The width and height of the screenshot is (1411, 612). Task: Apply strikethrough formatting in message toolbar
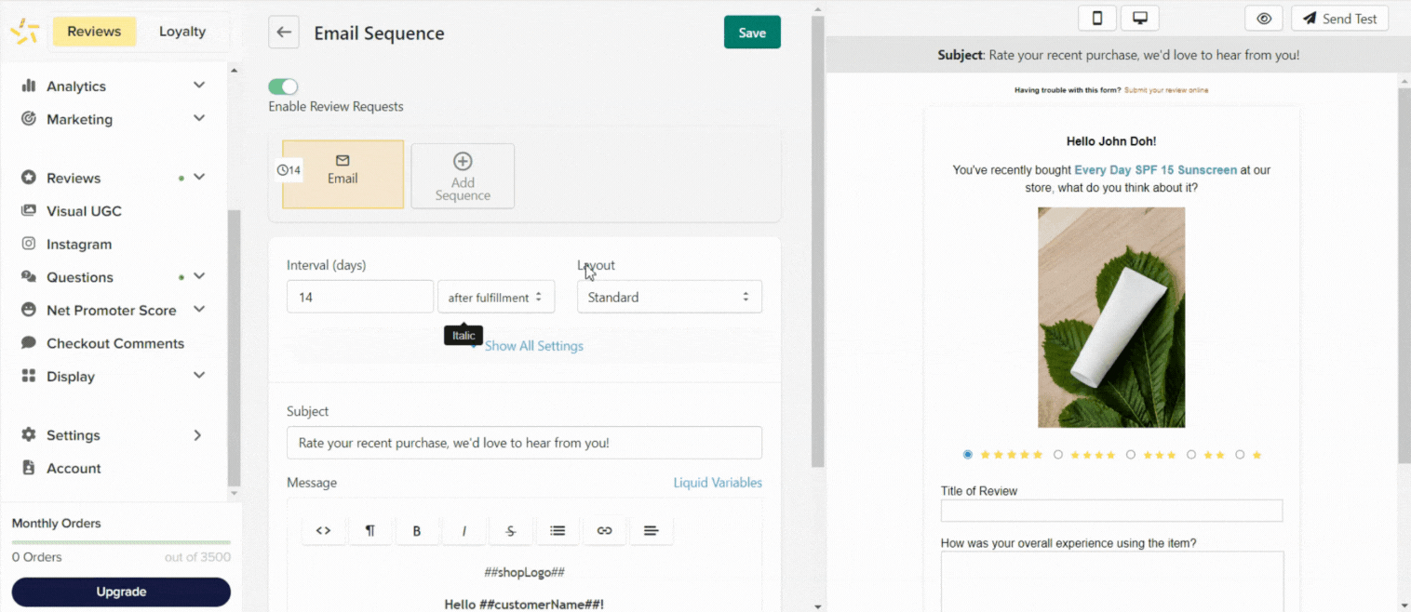(x=510, y=531)
